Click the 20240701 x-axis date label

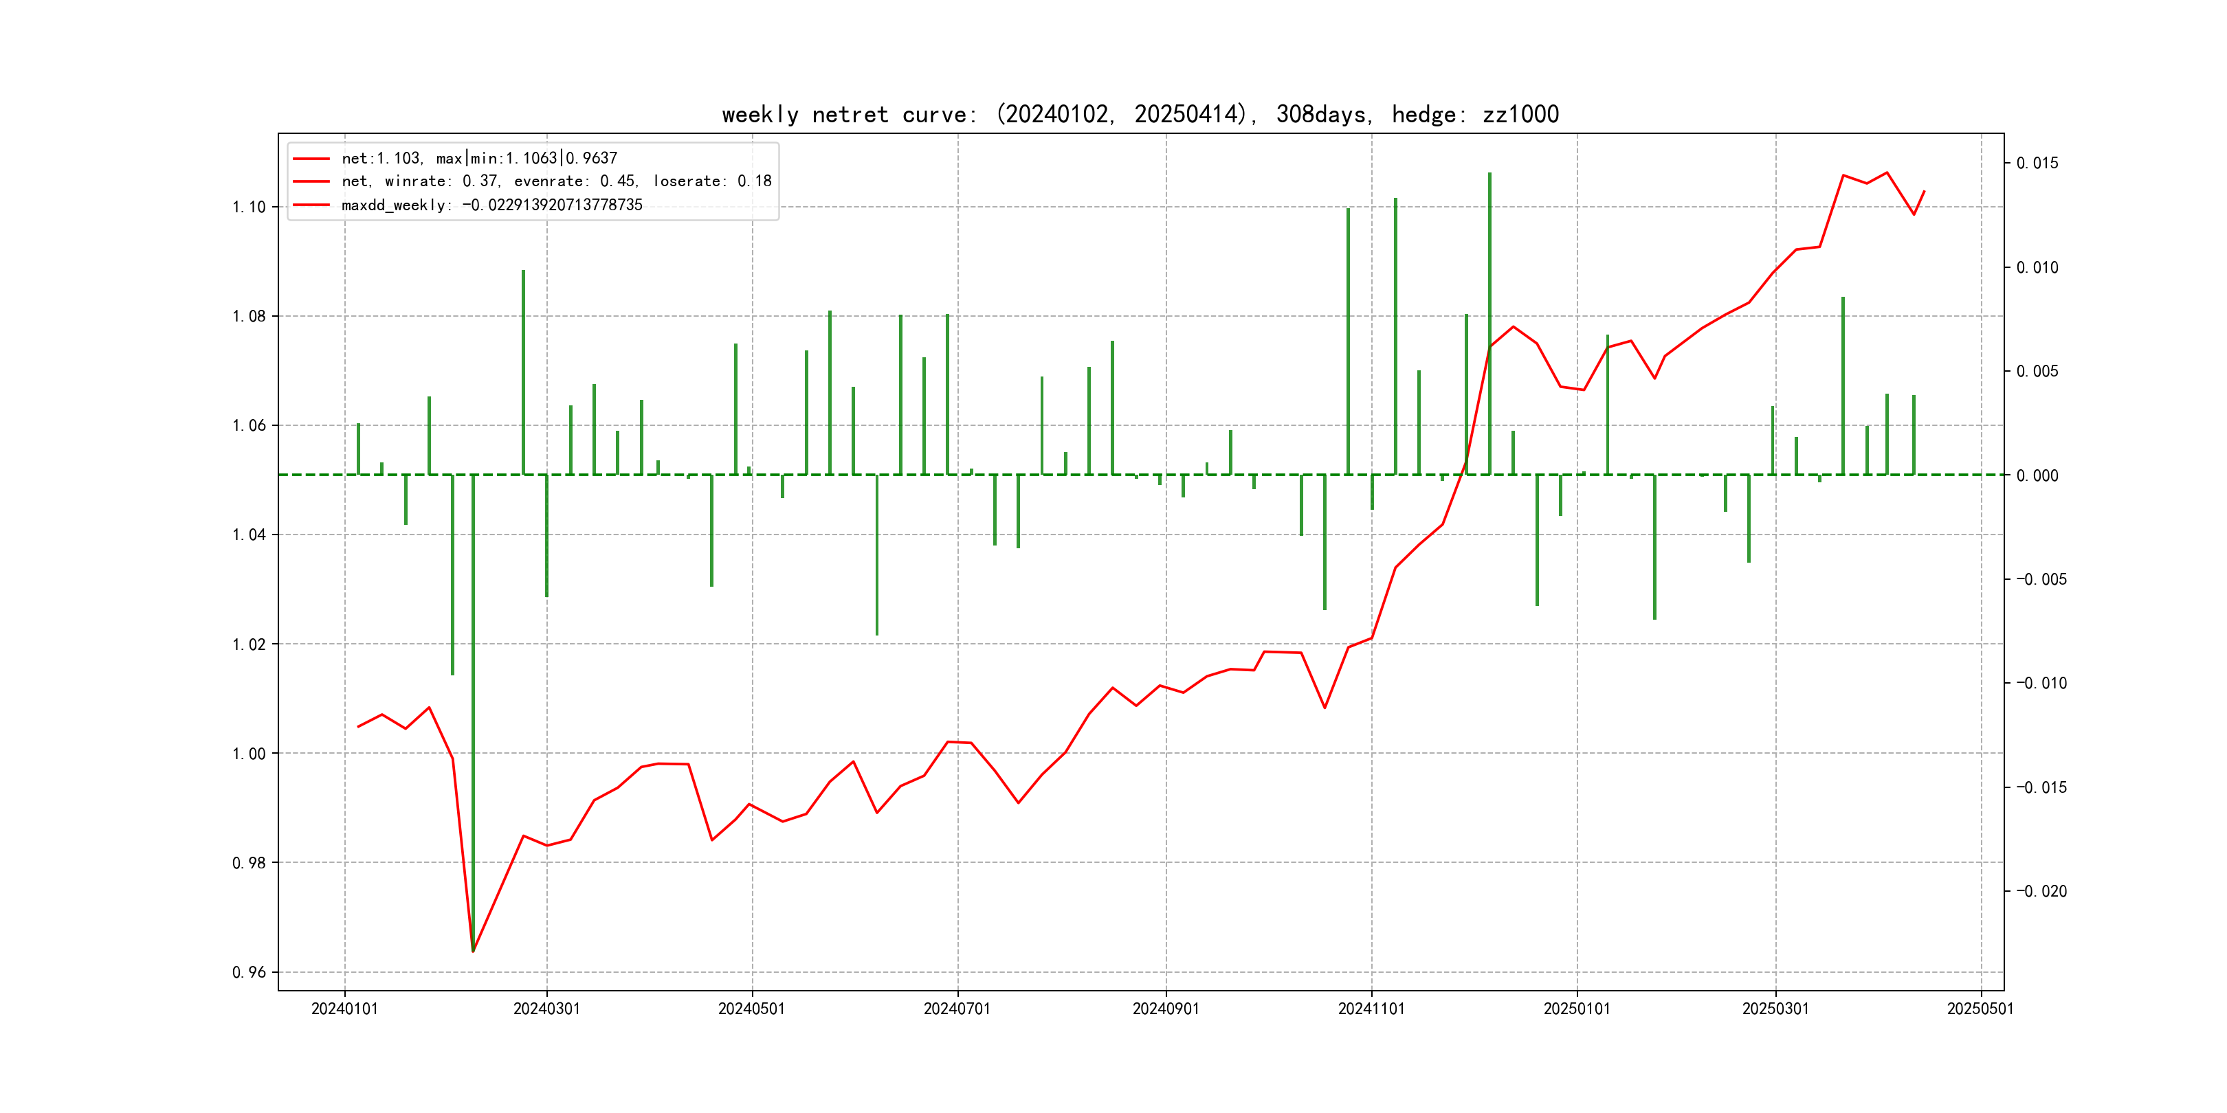(957, 1009)
